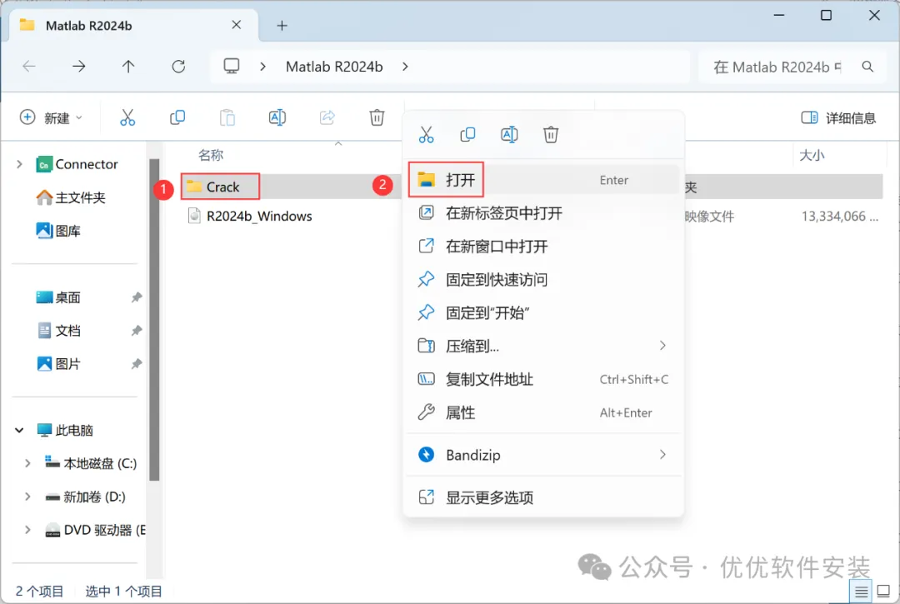Close the Matlab R2024b tab
Viewport: 900px width, 604px height.
tap(236, 25)
